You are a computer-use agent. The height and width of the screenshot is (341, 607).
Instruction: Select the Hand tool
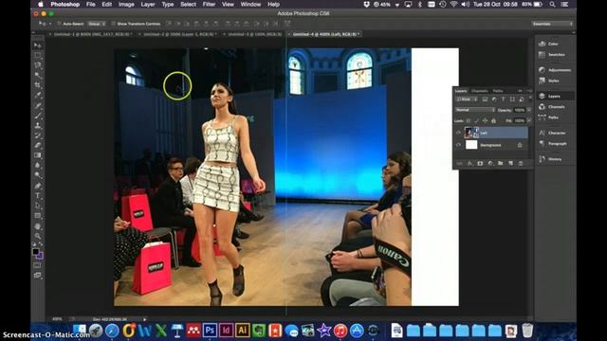tap(38, 226)
